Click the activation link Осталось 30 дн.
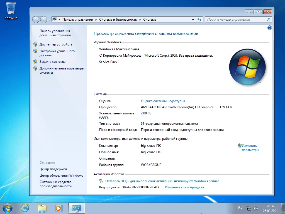Image resolution: width=285 pixels, height=214 pixels. pyautogui.click(x=162, y=181)
